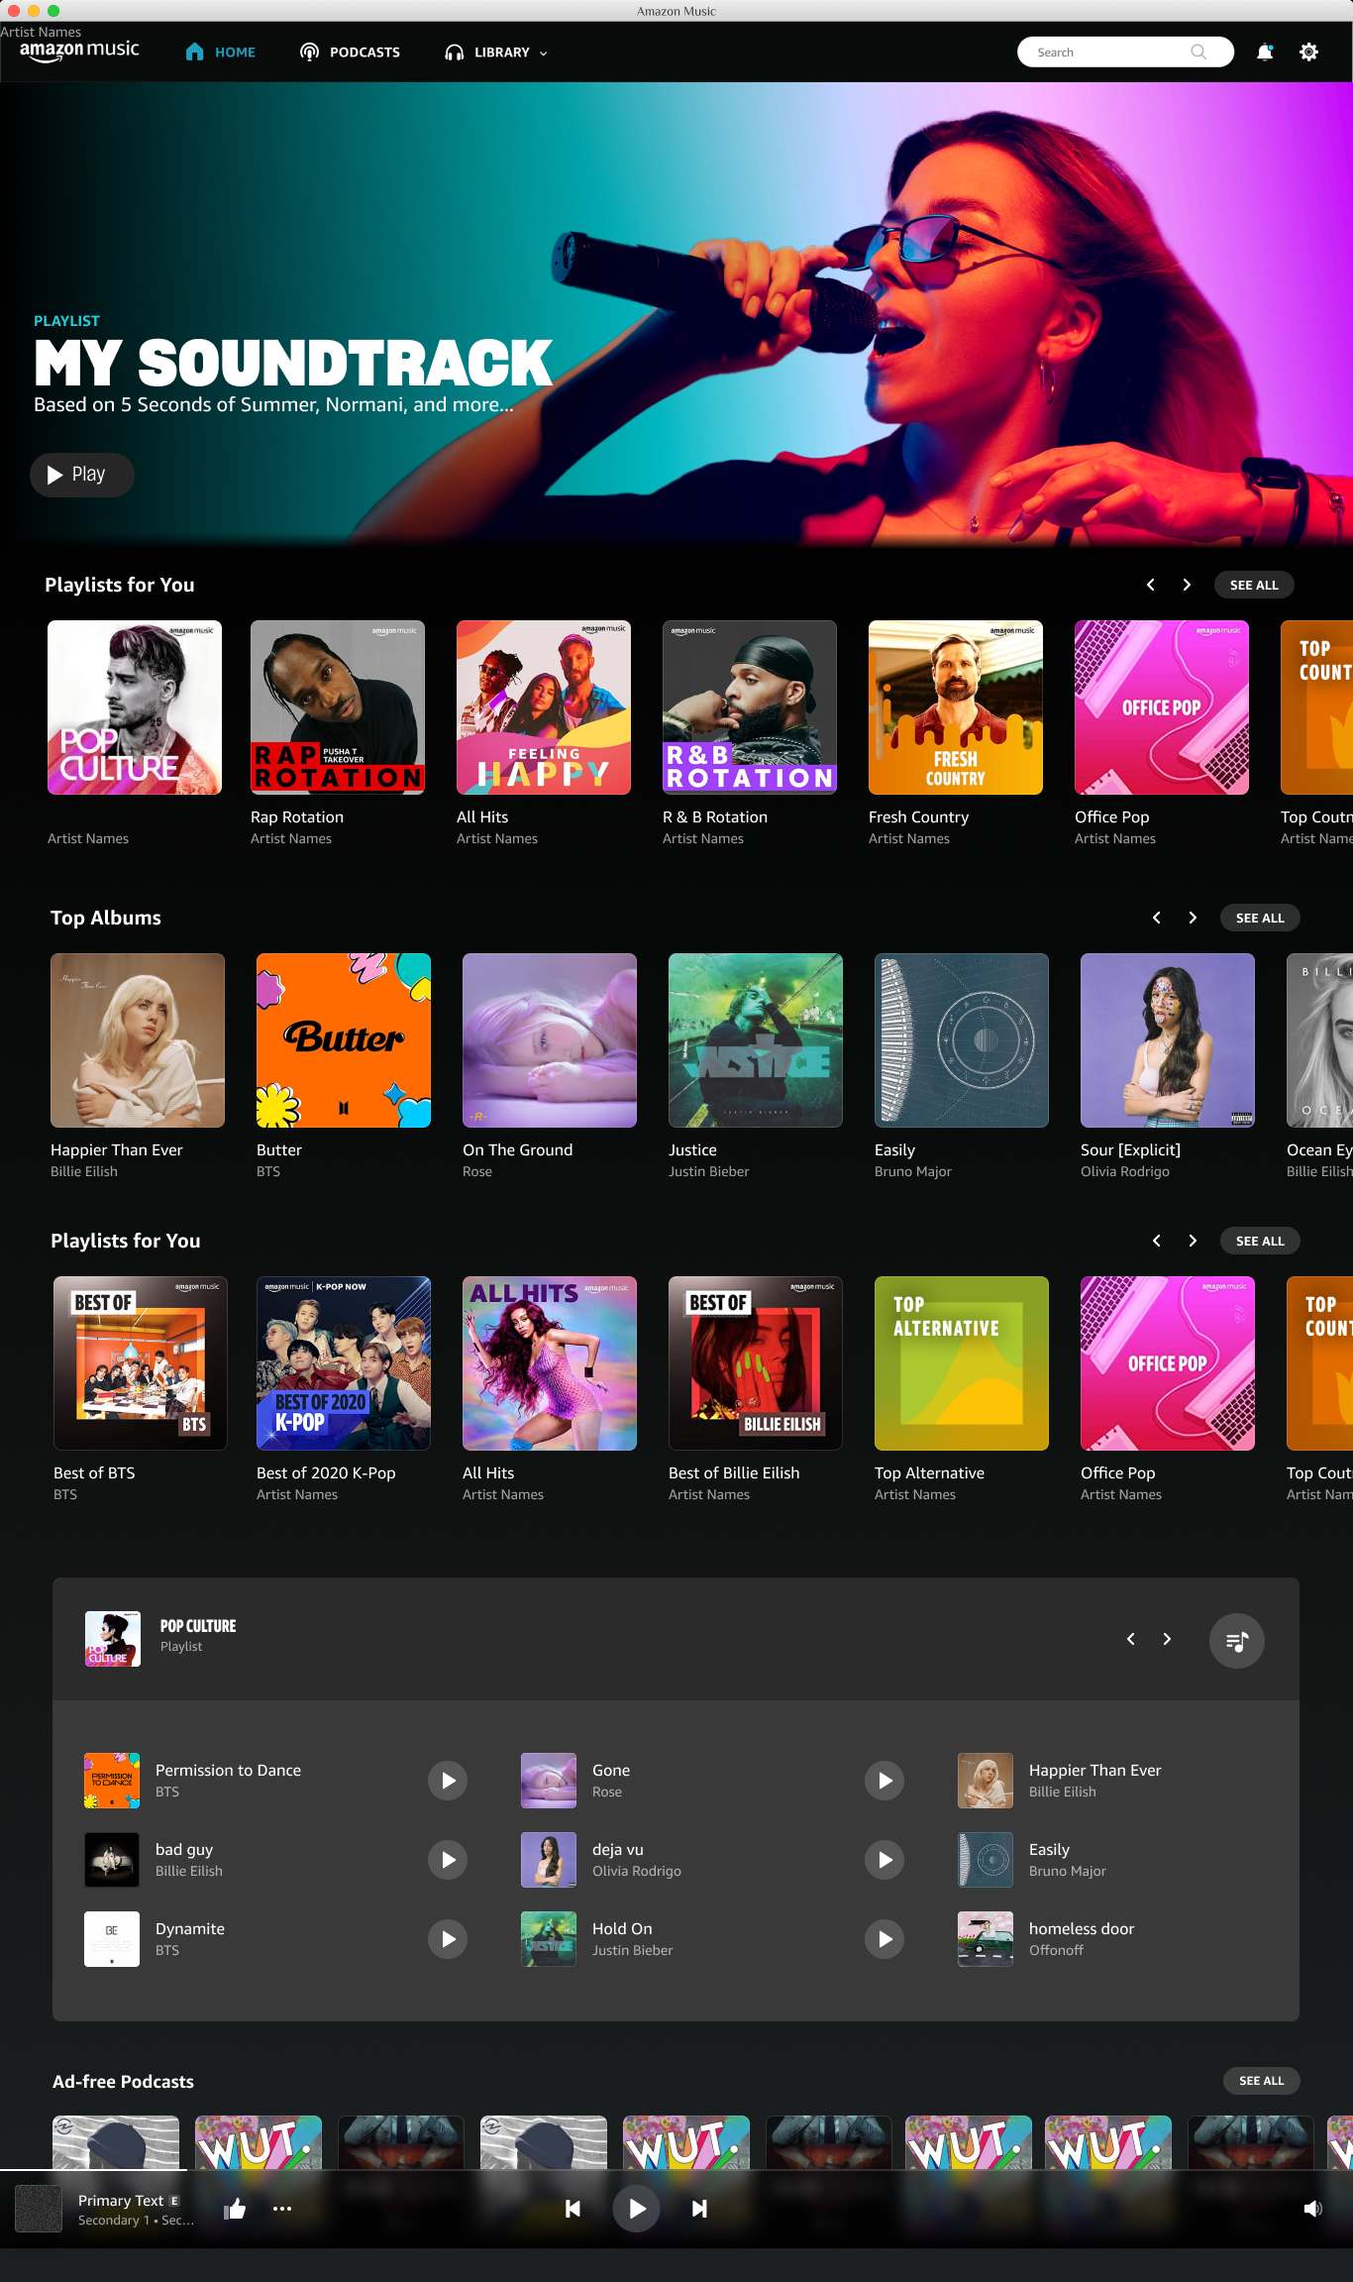Viewport: 1353px width, 2282px height.
Task: Open Best of 2020 K-Pop playlist
Action: pos(344,1363)
